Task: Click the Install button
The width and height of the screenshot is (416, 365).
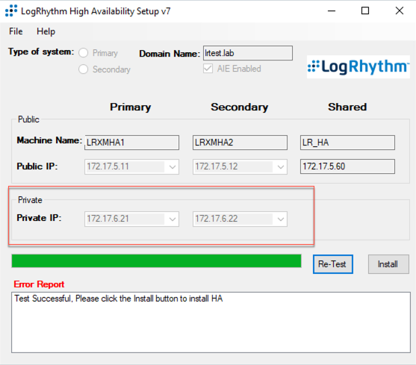Action: click(x=388, y=264)
